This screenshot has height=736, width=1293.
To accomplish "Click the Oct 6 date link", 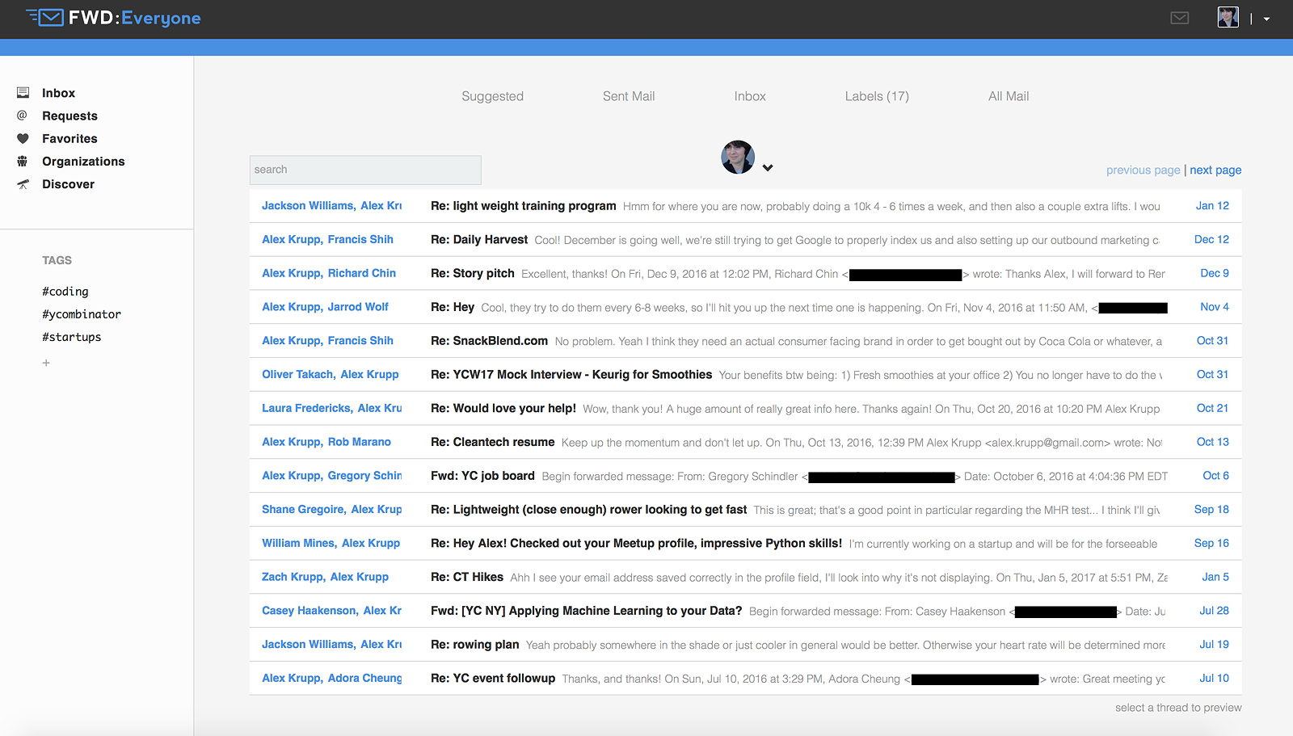I will click(x=1215, y=476).
